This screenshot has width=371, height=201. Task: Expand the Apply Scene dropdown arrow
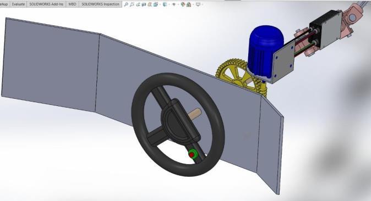(x=193, y=4)
